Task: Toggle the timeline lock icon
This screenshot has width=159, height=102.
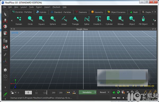Action: [x=12, y=92]
